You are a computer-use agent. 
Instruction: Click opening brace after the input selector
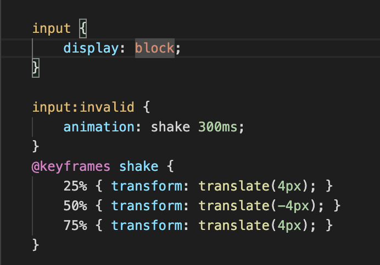click(83, 28)
